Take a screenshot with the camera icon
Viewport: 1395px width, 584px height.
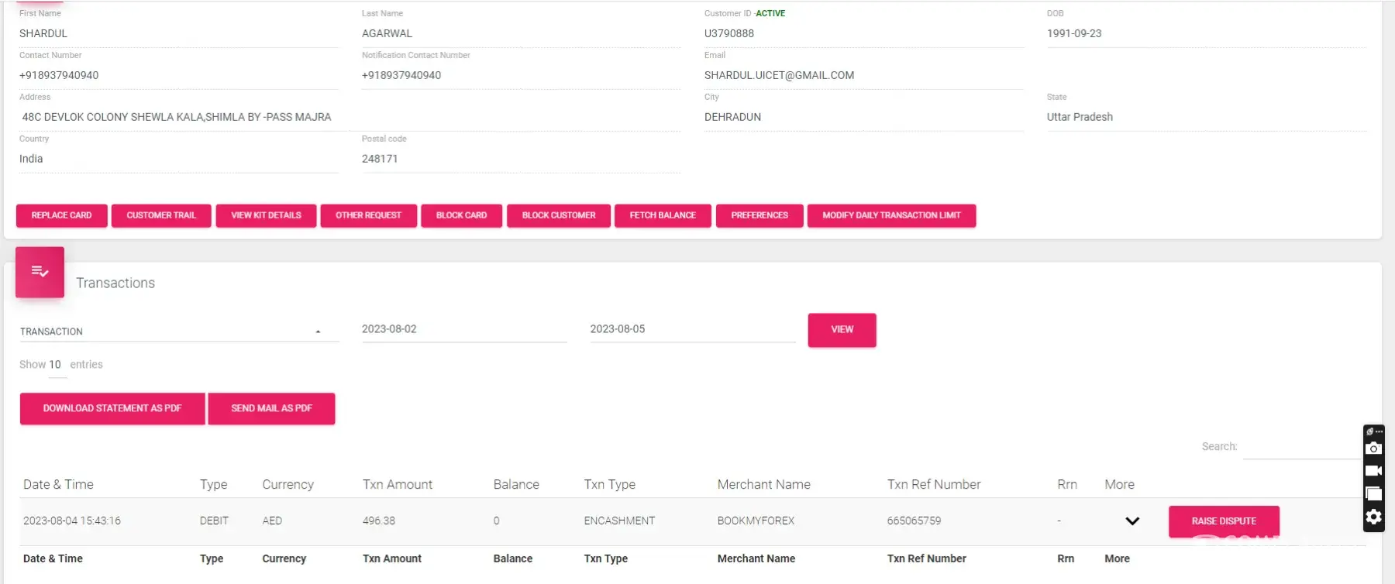1373,448
